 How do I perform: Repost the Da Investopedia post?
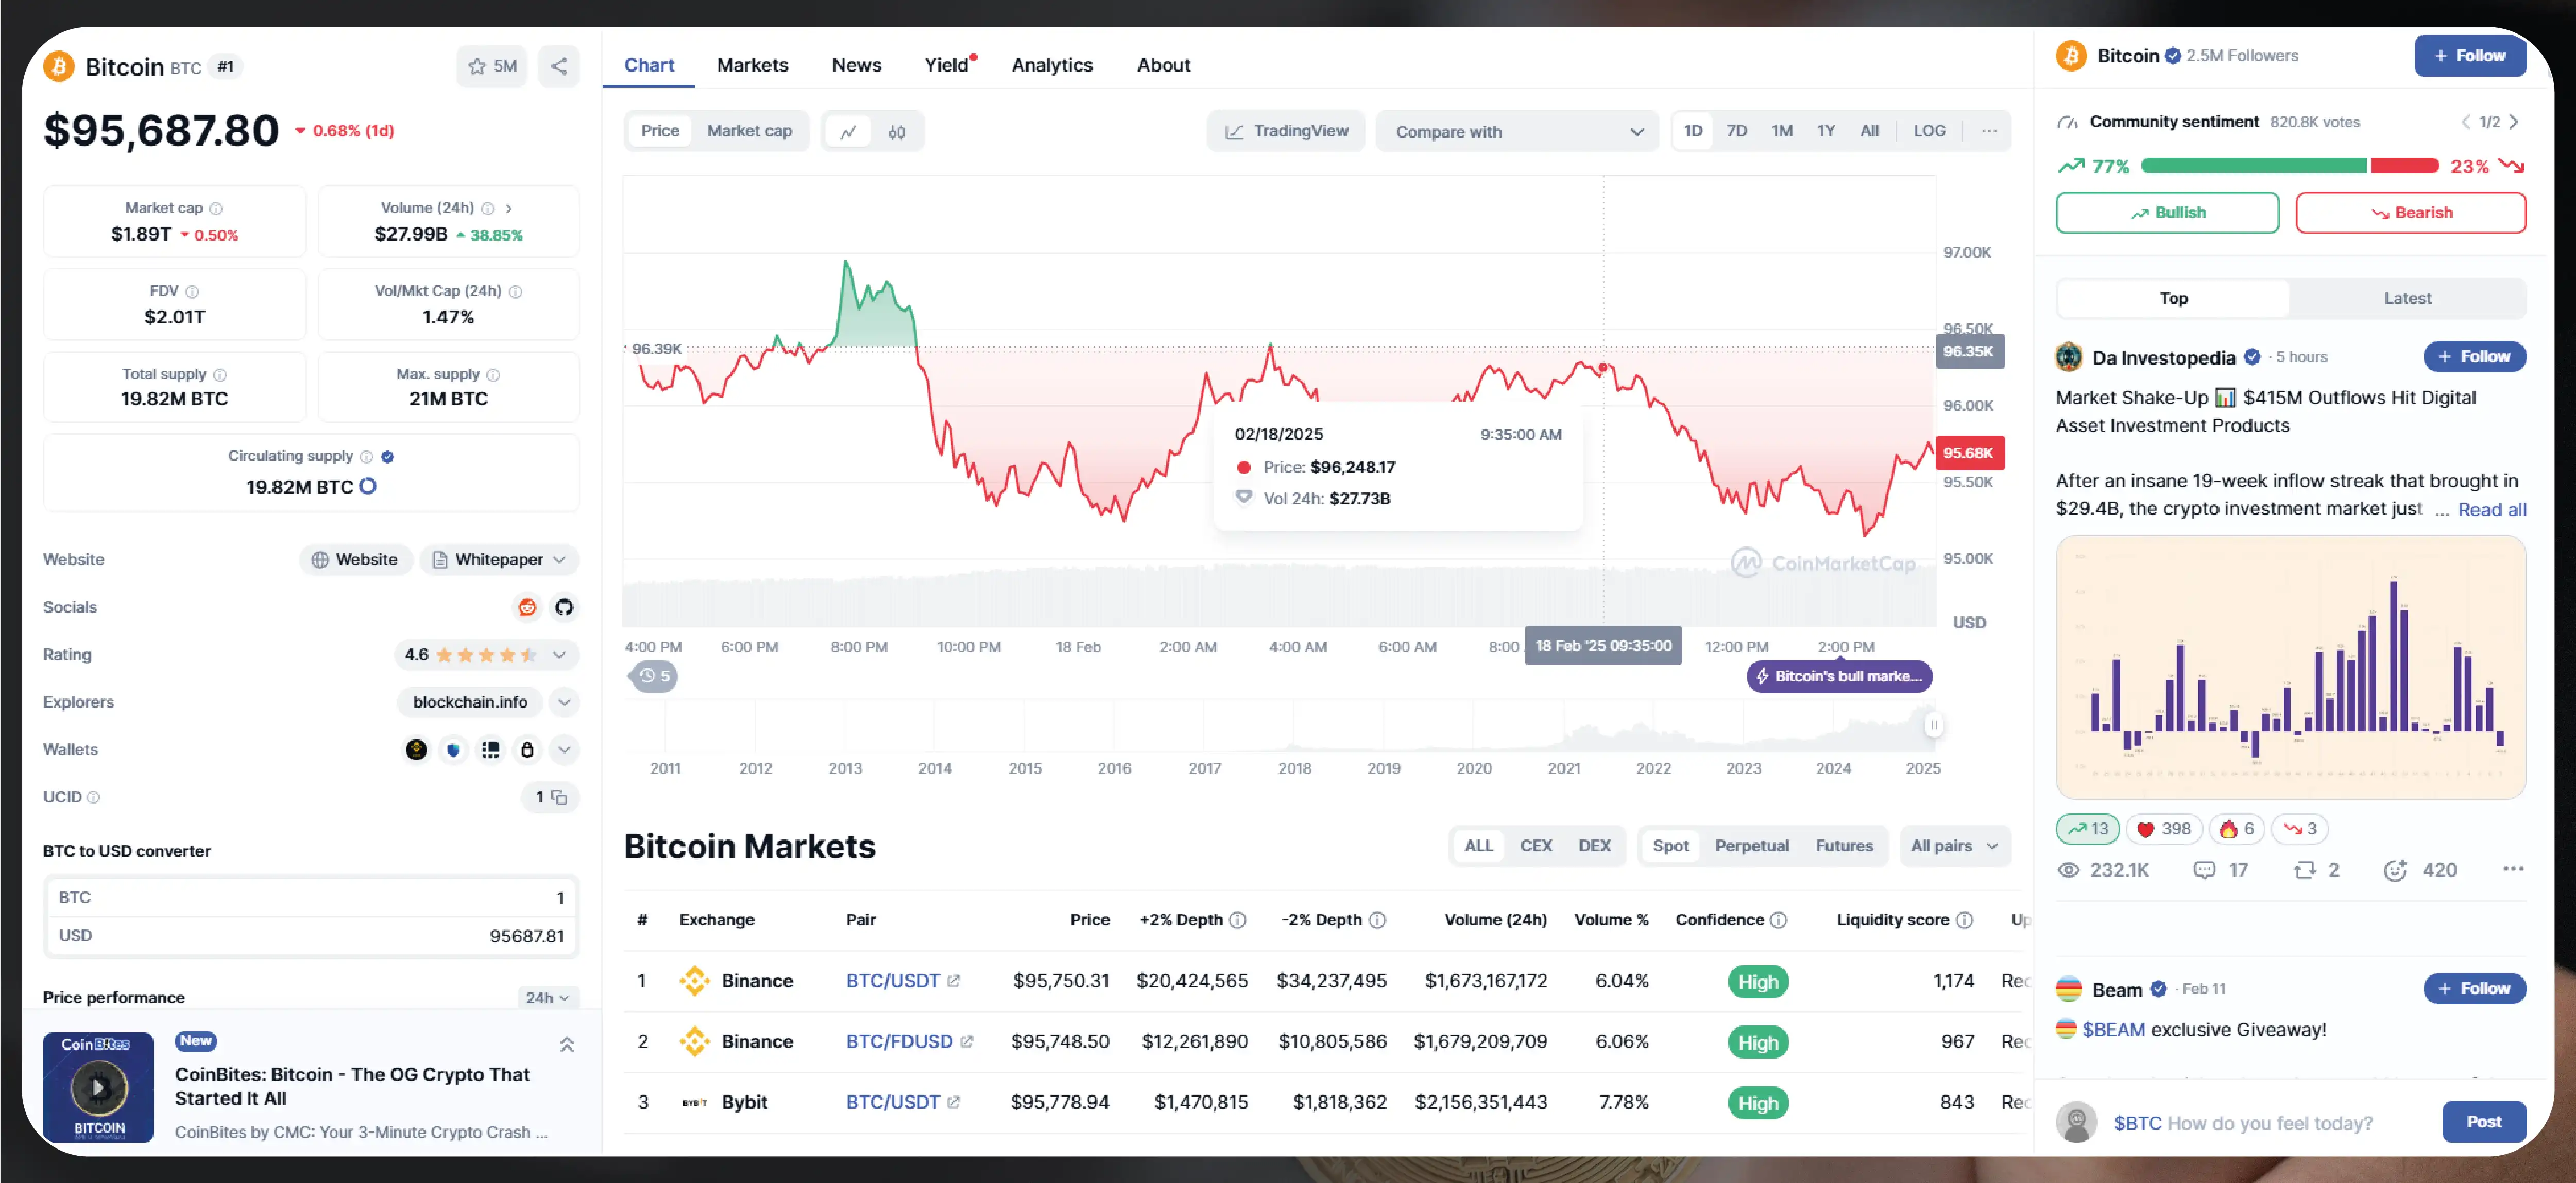point(2316,870)
